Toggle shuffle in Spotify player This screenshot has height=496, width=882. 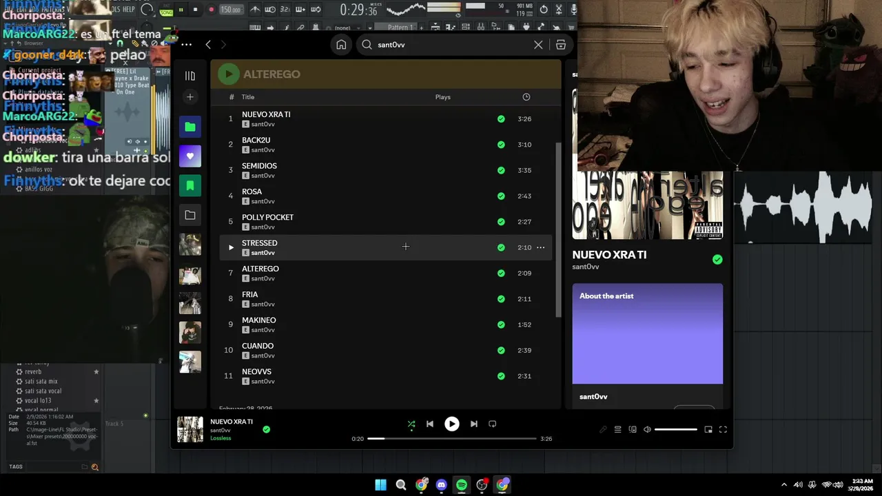[411, 424]
